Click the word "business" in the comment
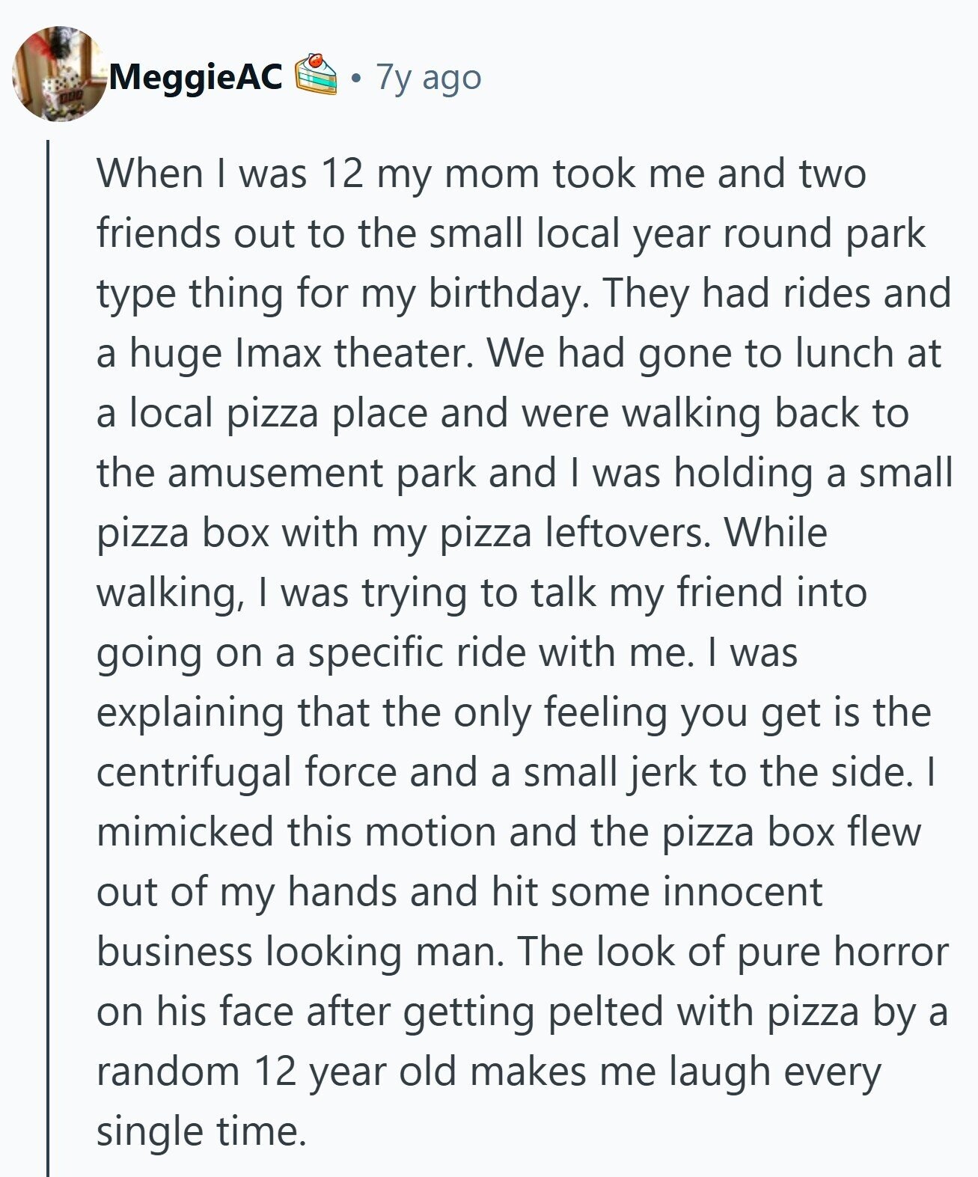 [174, 952]
